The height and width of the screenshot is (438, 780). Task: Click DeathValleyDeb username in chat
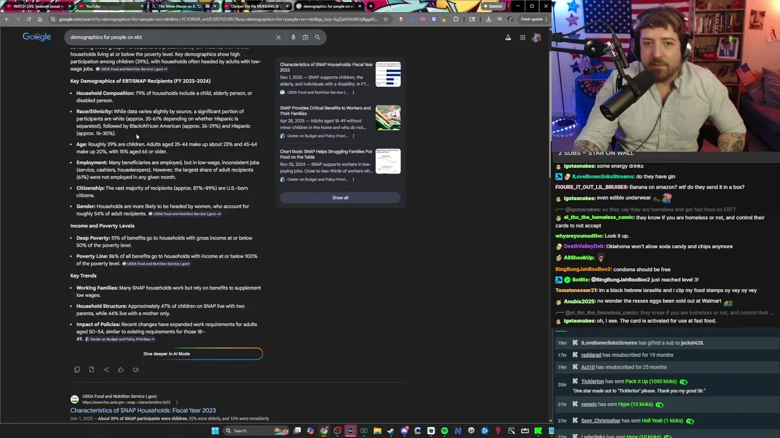[583, 246]
